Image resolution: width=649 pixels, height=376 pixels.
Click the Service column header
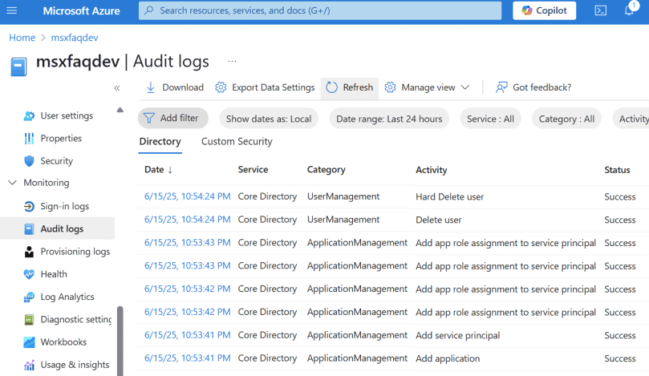click(x=253, y=170)
